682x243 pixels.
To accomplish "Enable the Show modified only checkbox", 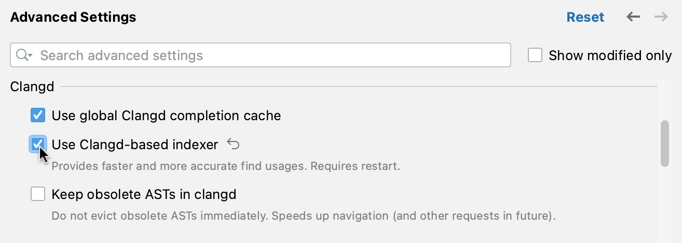I will (x=535, y=55).
